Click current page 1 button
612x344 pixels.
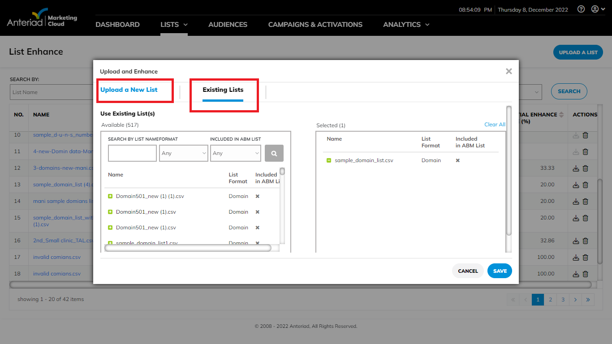click(538, 300)
